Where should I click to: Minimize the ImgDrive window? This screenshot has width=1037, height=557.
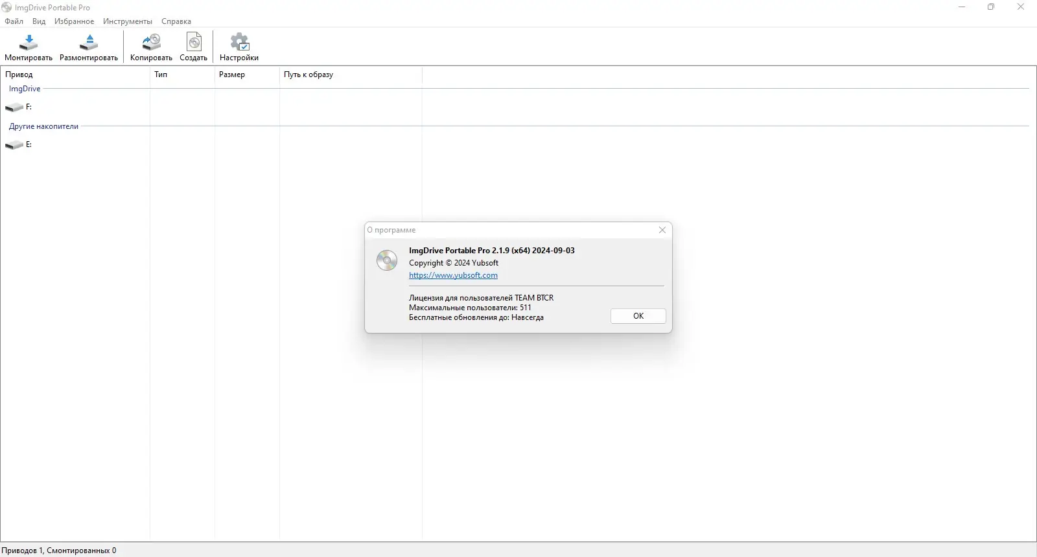click(x=962, y=7)
